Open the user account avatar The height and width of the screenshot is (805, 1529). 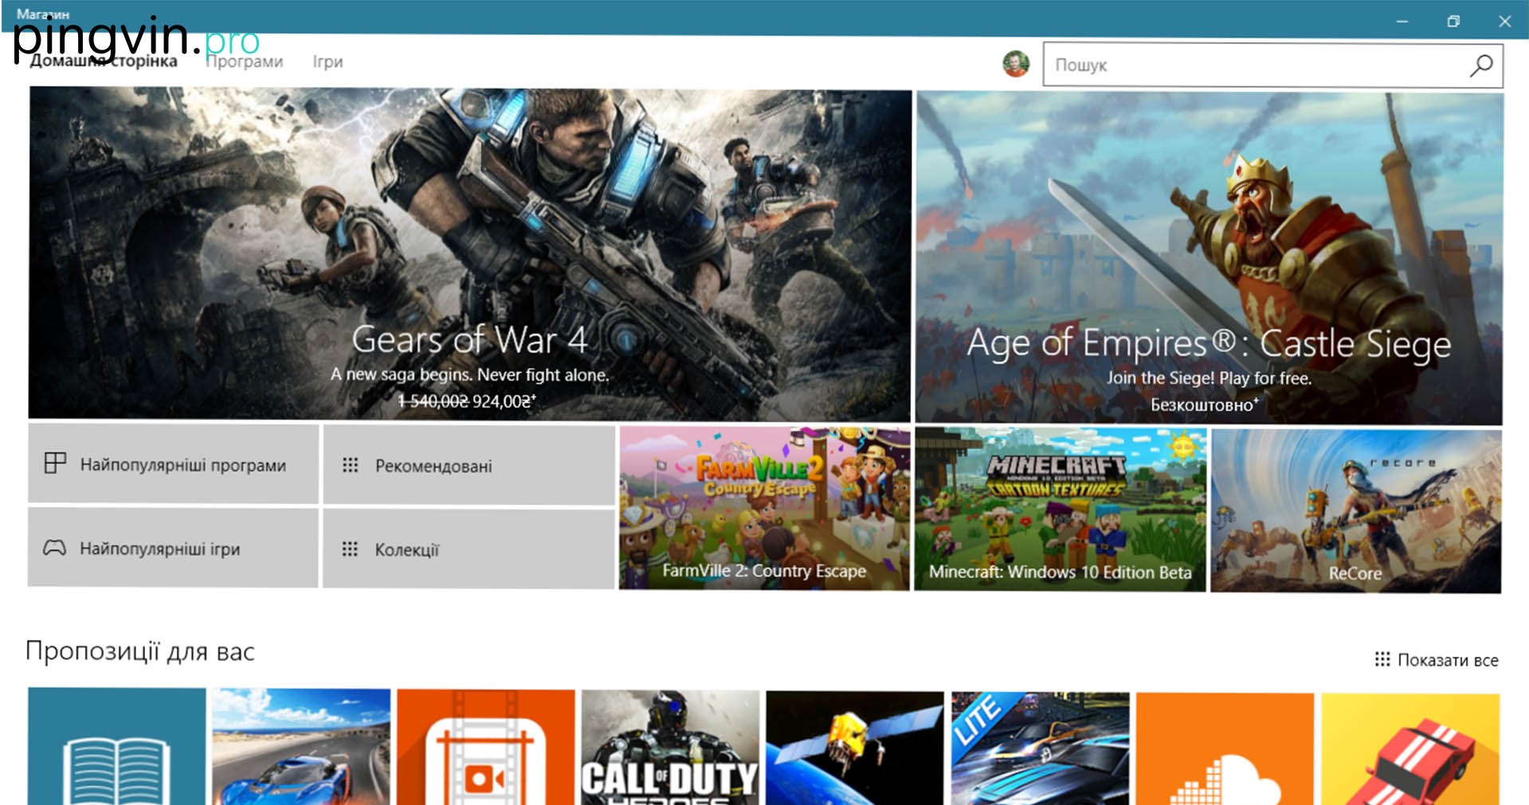coord(1015,64)
